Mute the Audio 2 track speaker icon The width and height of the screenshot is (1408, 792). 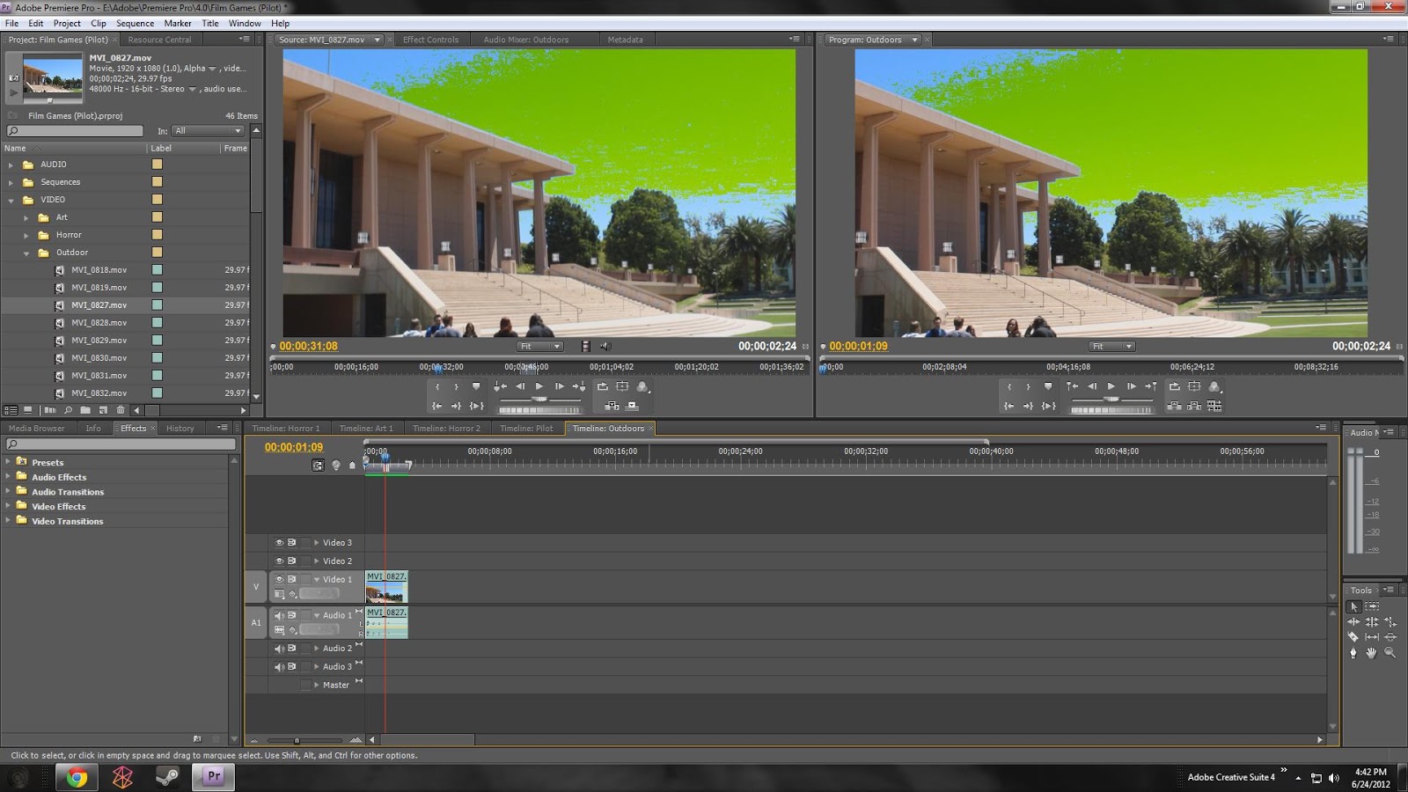[279, 649]
